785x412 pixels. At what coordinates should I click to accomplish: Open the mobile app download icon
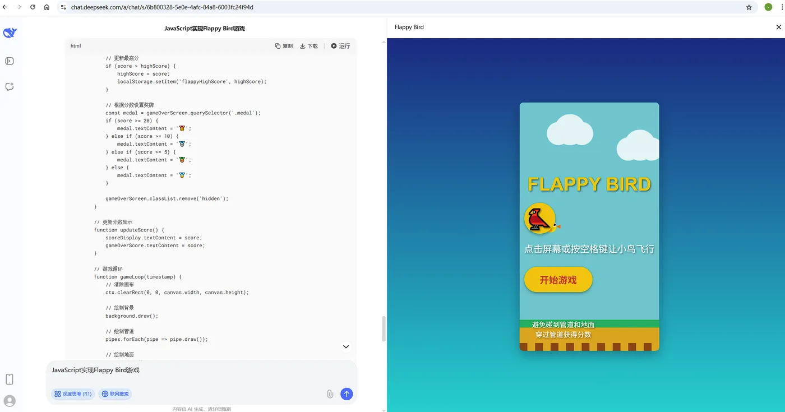(10, 379)
